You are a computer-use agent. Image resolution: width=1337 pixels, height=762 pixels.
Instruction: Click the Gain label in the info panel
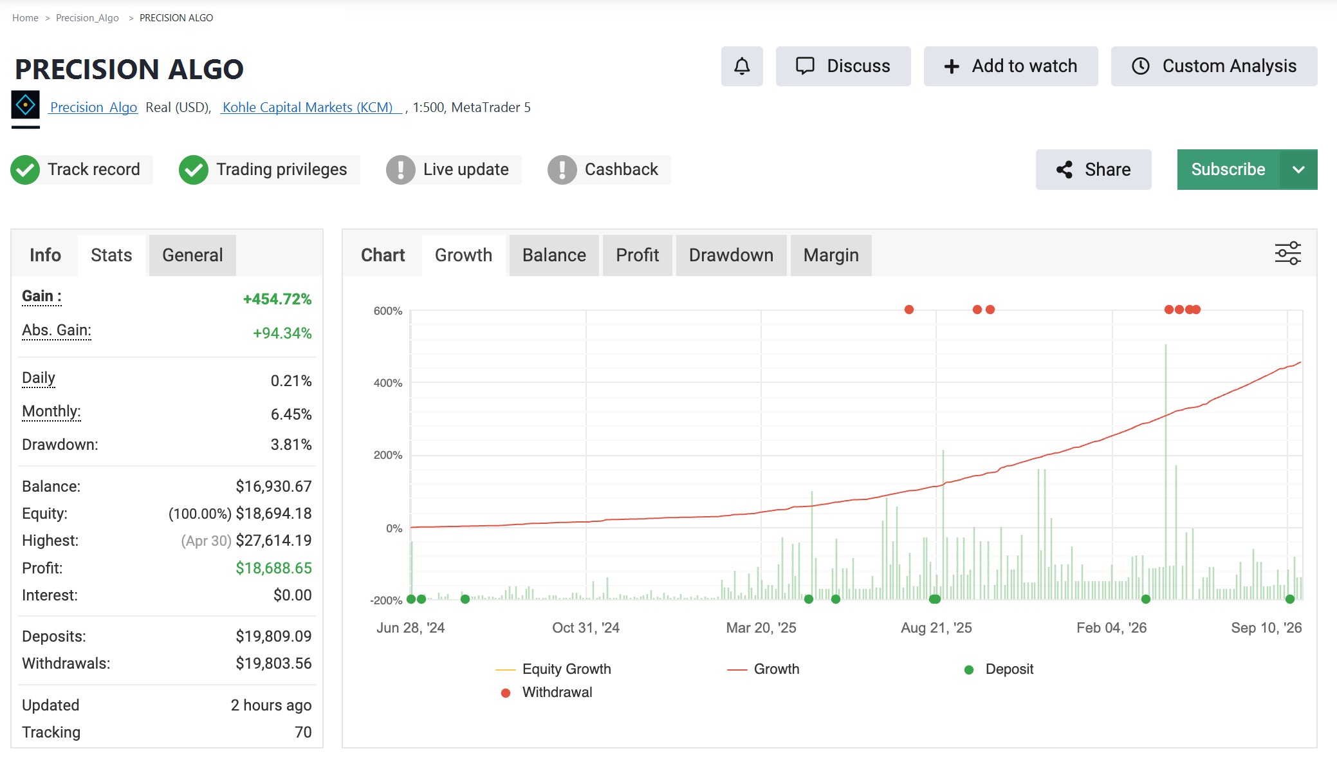click(42, 296)
